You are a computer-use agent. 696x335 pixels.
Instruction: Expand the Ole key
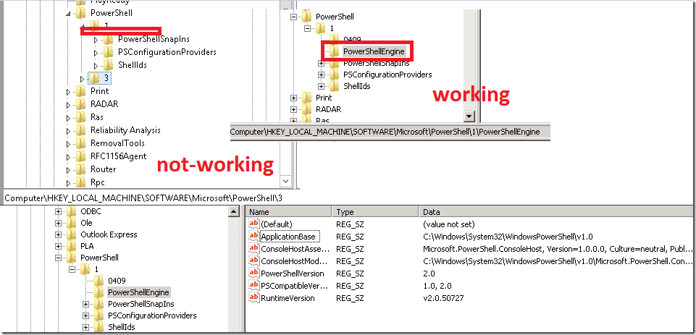coord(58,223)
